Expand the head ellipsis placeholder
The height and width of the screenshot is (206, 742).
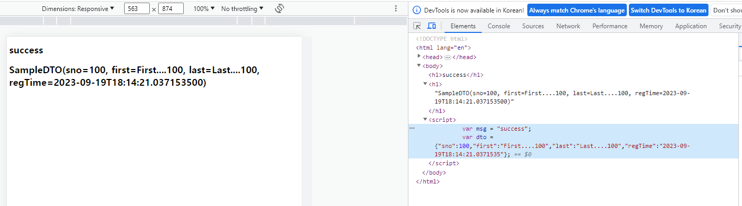coord(448,57)
